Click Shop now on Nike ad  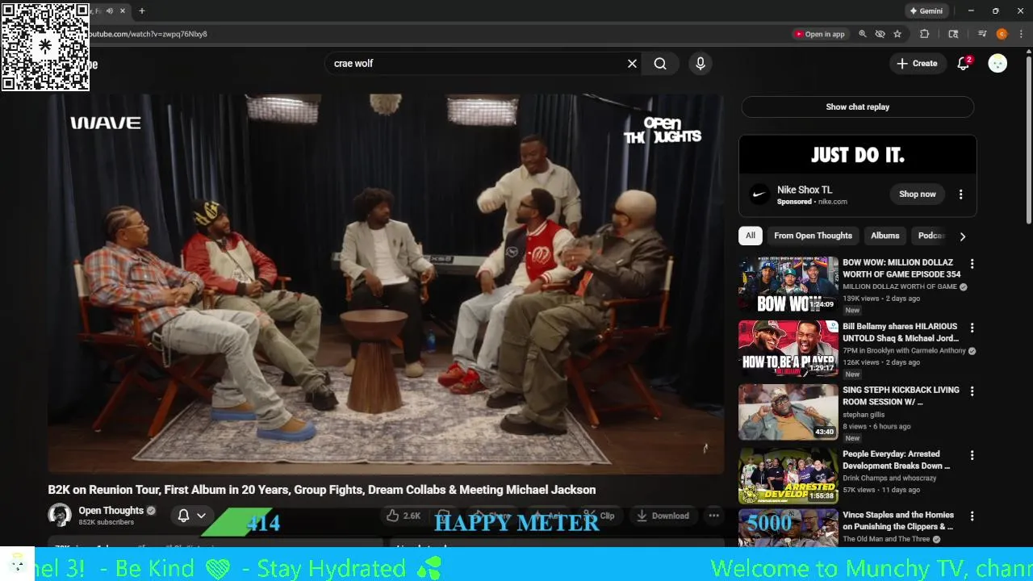point(918,194)
